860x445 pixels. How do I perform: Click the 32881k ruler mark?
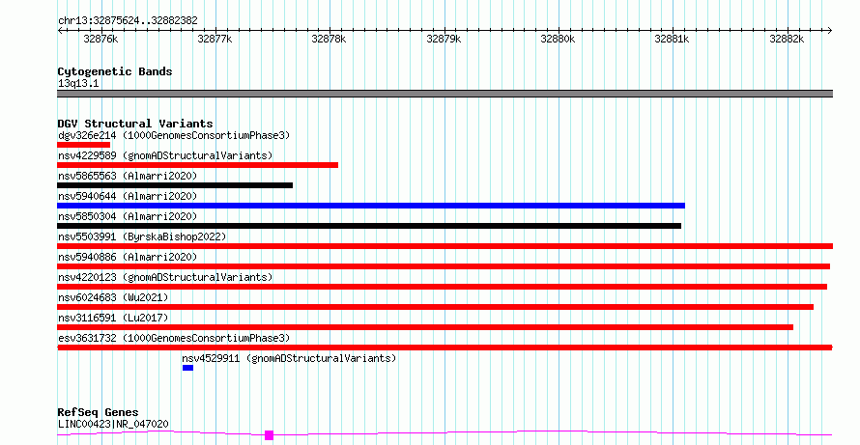point(672,39)
